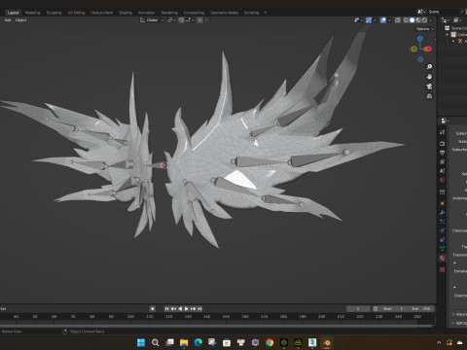The height and width of the screenshot is (350, 467).
Task: Open the Scene properties tab
Action: pos(443,171)
